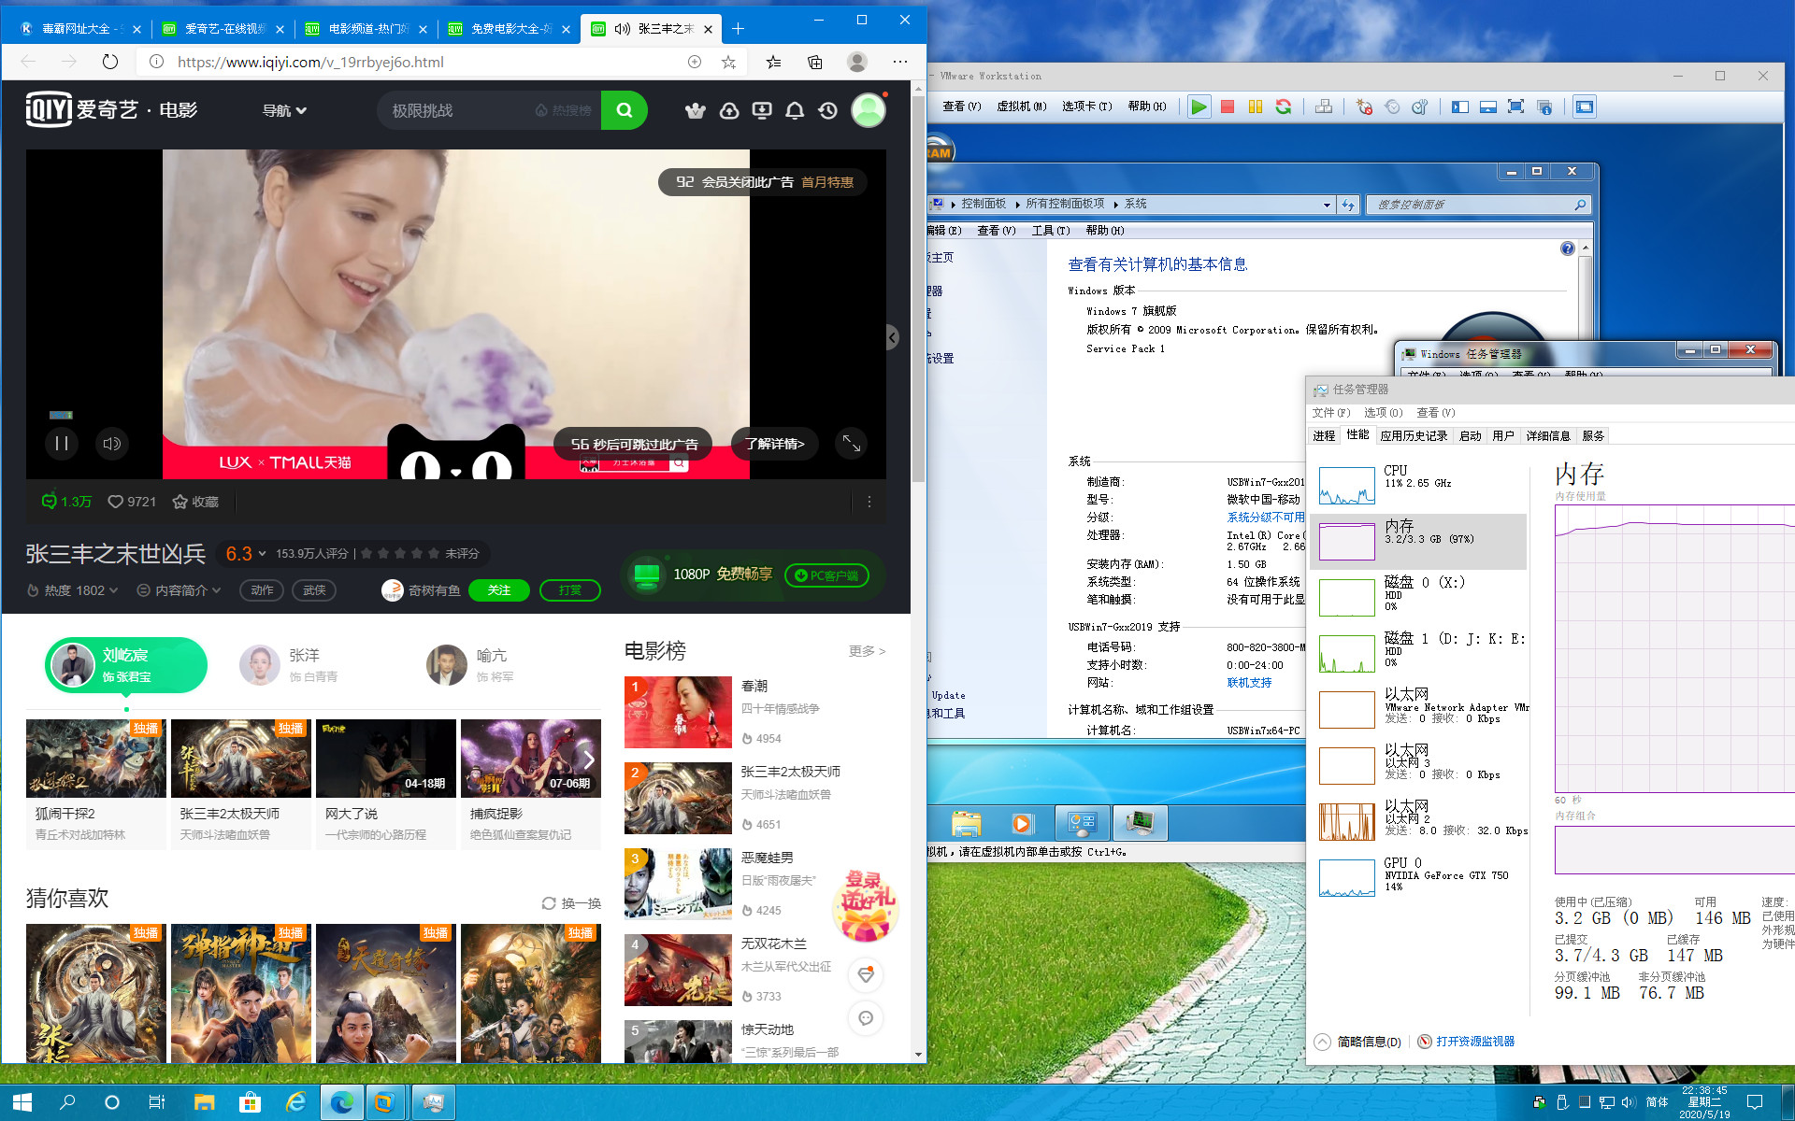Mute the video player volume
This screenshot has width=1795, height=1121.
(111, 444)
